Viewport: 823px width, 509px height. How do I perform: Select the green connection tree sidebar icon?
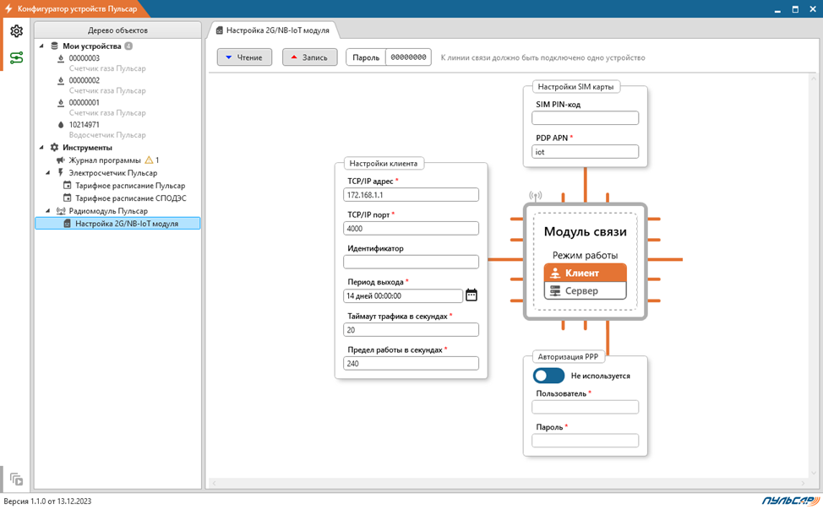coord(16,57)
